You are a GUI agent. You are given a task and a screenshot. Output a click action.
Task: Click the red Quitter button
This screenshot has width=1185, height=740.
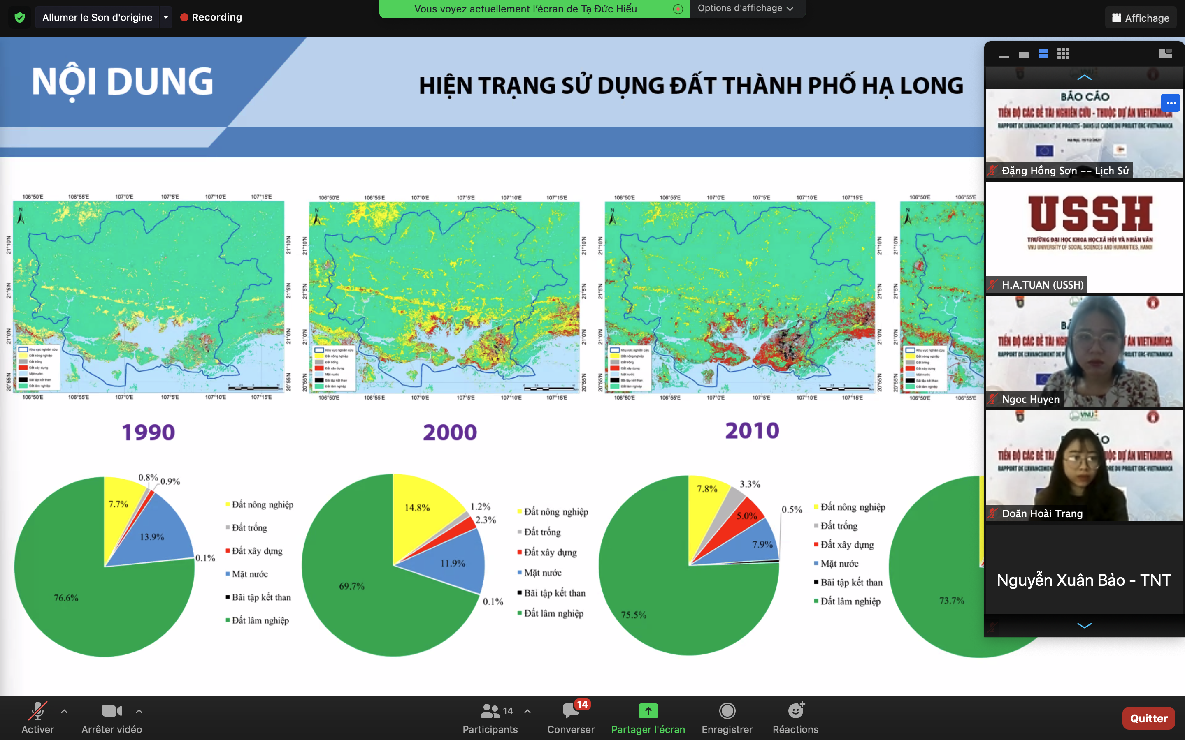click(x=1148, y=718)
